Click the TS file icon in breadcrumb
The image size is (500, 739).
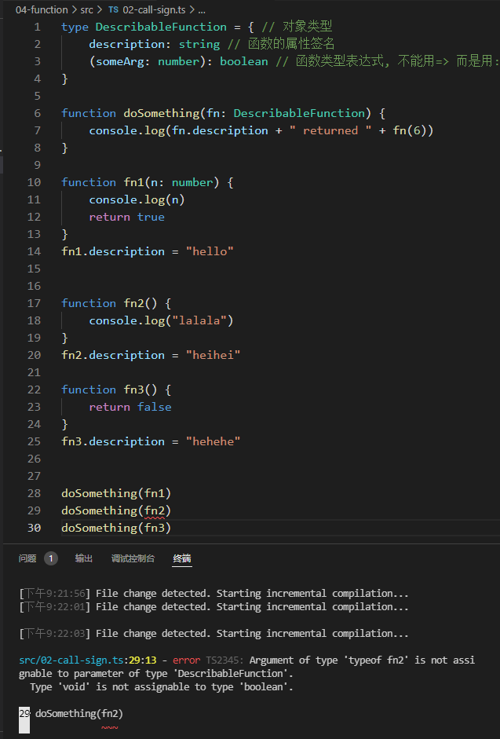point(114,10)
